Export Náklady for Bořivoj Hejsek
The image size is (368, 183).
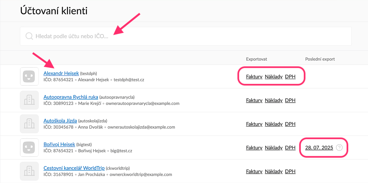274,148
